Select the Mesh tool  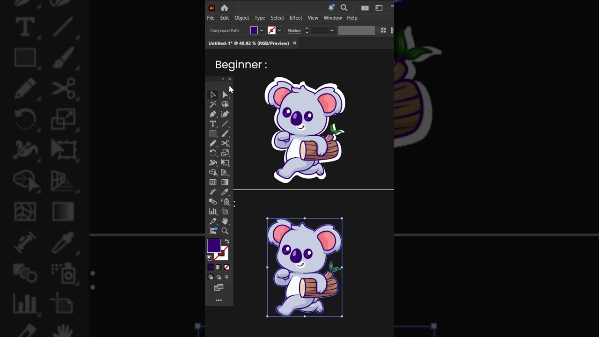click(x=213, y=182)
